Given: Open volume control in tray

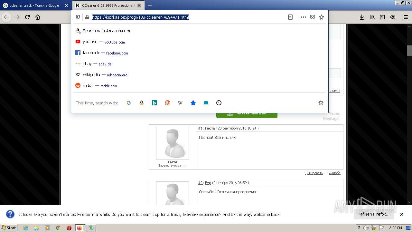Looking at the screenshot, I should pos(366,228).
